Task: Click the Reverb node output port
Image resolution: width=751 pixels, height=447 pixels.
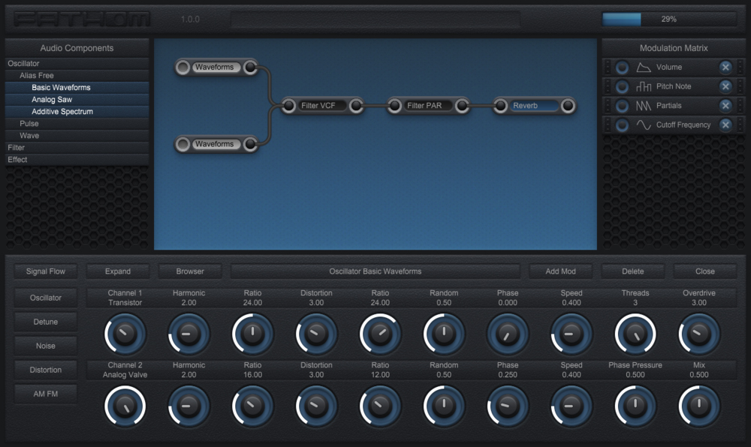Action: coord(568,106)
